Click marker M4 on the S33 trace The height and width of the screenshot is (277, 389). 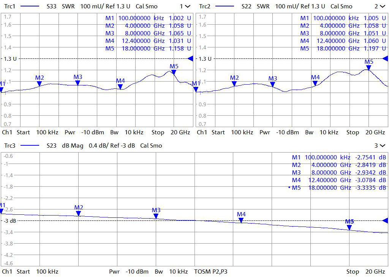pyautogui.click(x=120, y=87)
